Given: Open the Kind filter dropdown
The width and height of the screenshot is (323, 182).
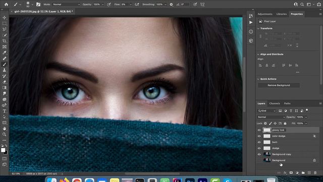Looking at the screenshot, I should click(x=266, y=111).
